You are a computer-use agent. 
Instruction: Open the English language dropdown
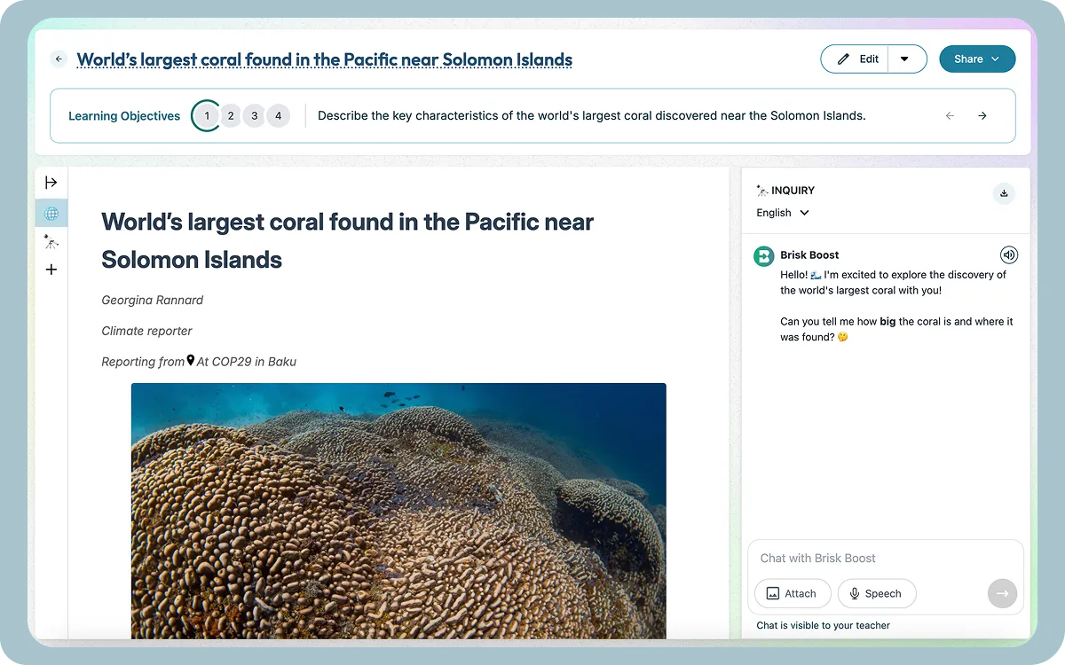point(783,213)
